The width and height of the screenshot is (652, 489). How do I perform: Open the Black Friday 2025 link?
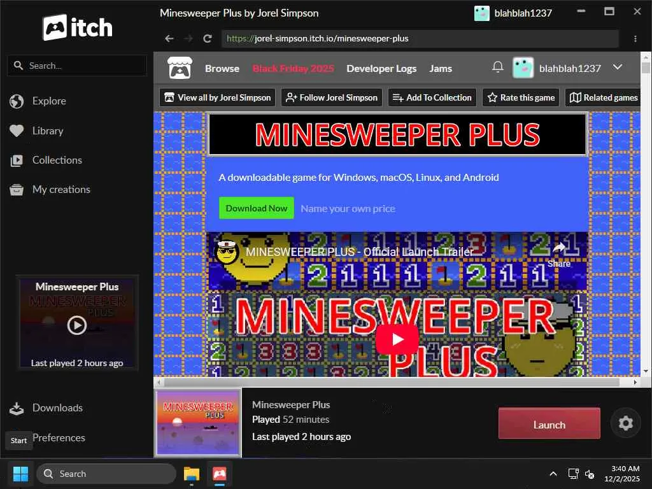coord(293,68)
